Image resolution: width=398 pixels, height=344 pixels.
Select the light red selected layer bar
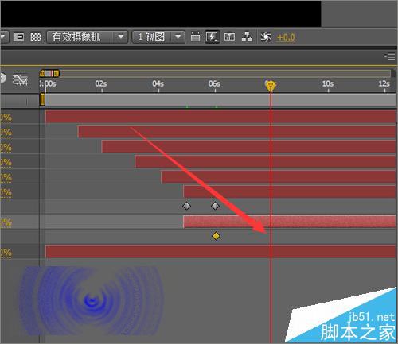(x=290, y=222)
